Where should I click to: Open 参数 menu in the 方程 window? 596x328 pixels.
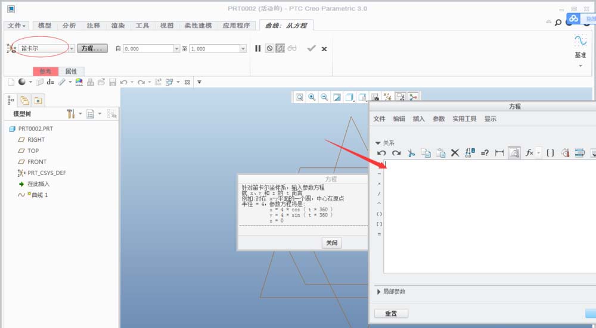pos(439,119)
